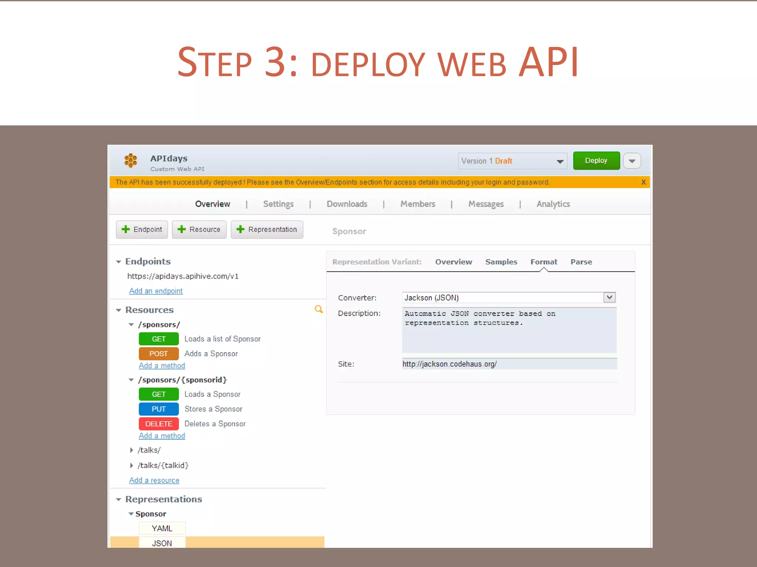Collapse the Sponsor representation

pyautogui.click(x=131, y=514)
